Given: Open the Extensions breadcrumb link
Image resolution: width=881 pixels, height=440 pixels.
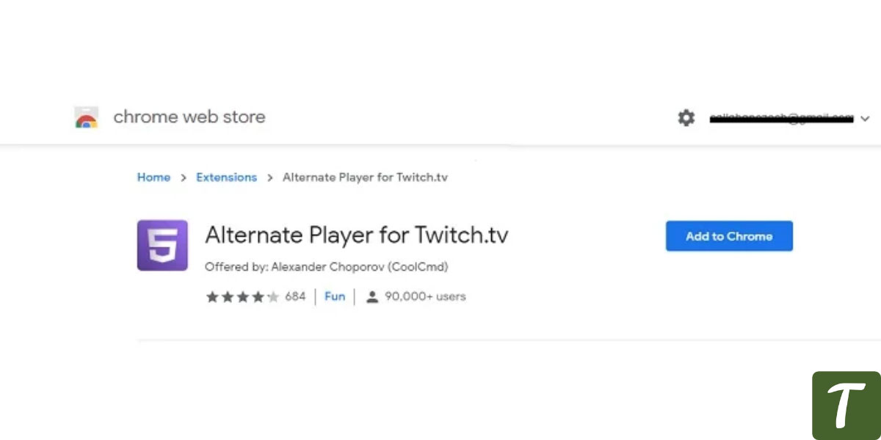Looking at the screenshot, I should (226, 177).
